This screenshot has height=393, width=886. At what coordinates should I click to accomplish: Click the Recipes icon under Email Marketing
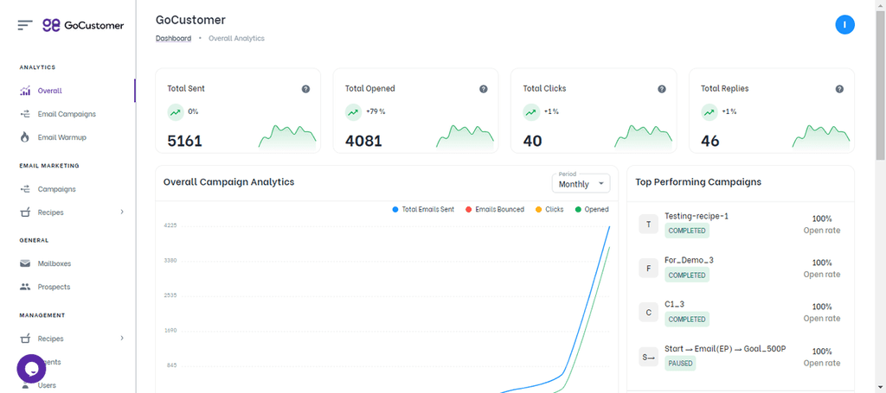point(25,212)
